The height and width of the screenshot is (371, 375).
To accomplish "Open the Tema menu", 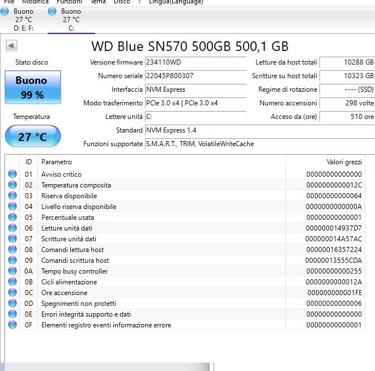I will pyautogui.click(x=98, y=2).
